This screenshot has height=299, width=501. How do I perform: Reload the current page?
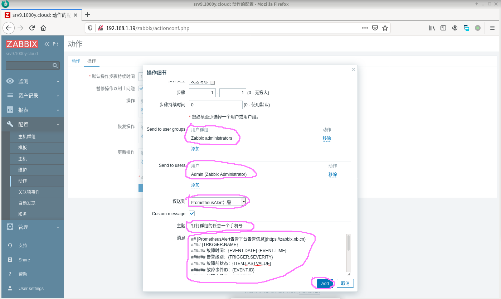pos(32,28)
